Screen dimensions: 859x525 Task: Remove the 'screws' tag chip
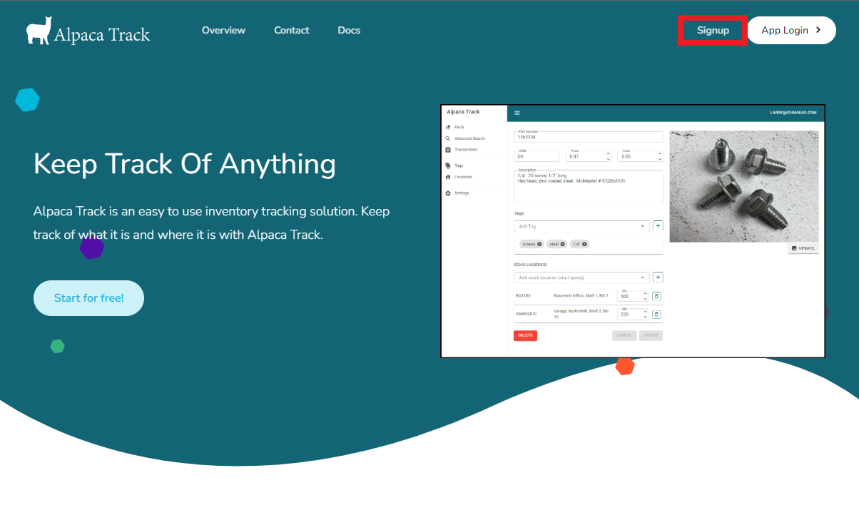click(x=539, y=244)
